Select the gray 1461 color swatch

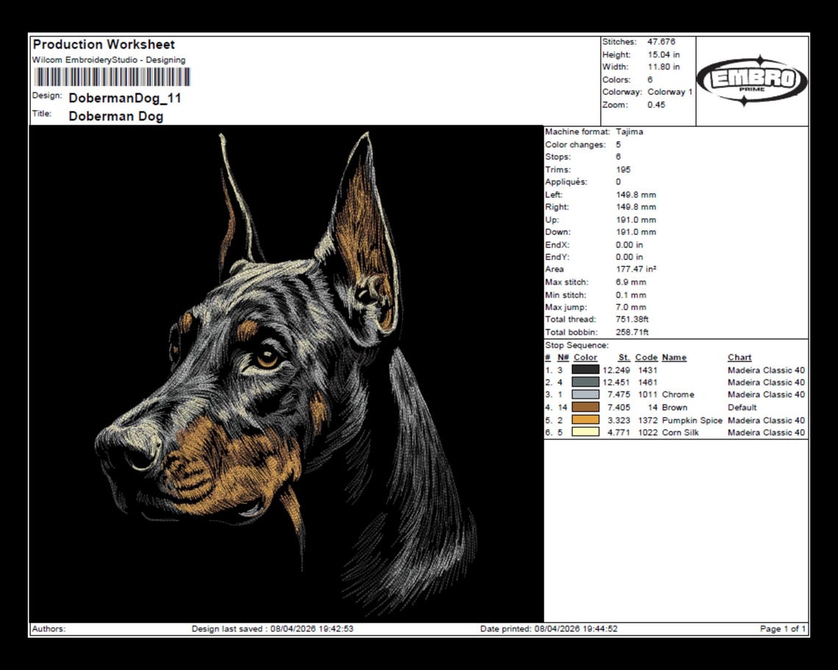585,382
